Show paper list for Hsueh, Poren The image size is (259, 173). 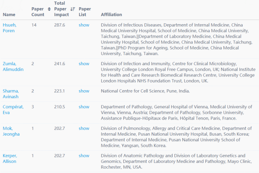[x=84, y=25]
